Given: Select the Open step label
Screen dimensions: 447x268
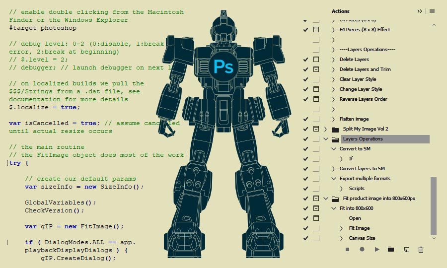Looking at the screenshot, I should tap(355, 218).
